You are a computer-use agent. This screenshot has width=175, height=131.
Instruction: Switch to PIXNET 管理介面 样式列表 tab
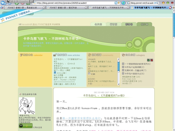click(x=67, y=8)
